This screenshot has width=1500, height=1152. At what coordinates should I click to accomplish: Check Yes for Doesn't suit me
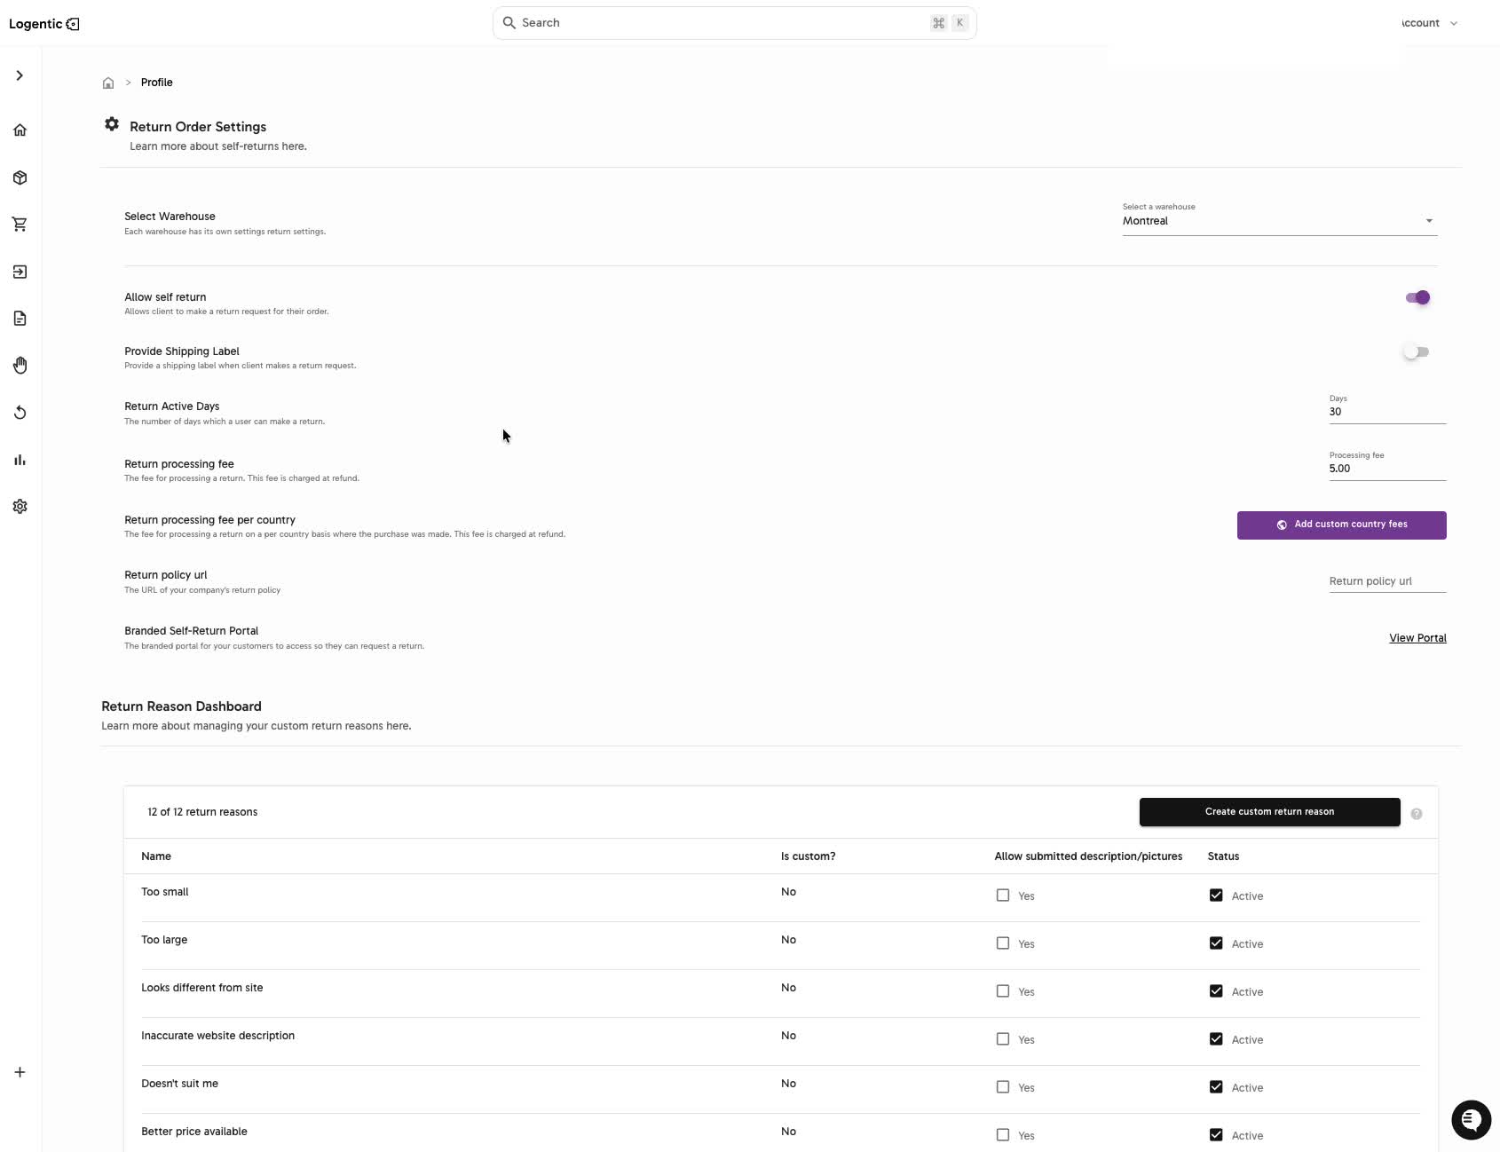(x=1003, y=1087)
